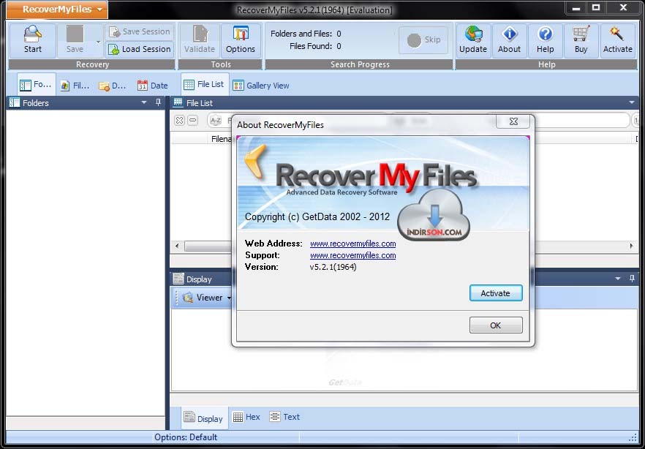Switch to the Text bottom tab
Screen dimensions: 645x449
[284, 417]
